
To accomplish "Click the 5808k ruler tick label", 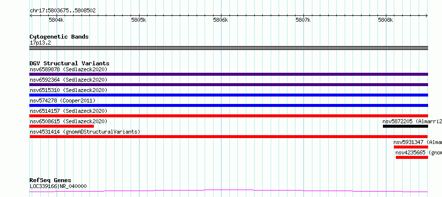I will coord(385,20).
